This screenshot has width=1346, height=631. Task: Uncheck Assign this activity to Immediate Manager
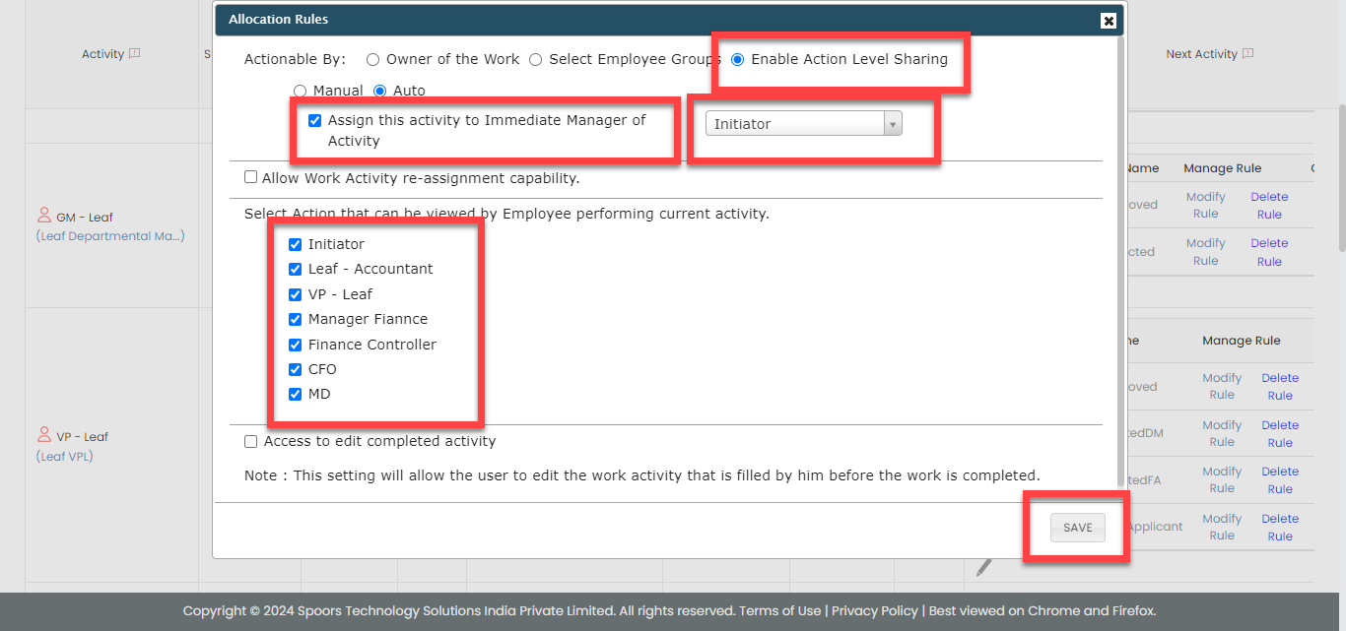pyautogui.click(x=315, y=121)
